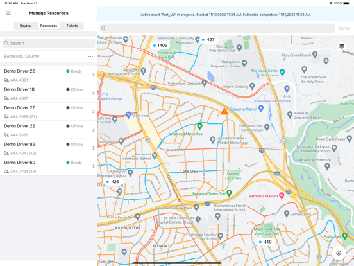Image resolution: width=354 pixels, height=266 pixels.
Task: Expand Demo Driver 22 AAA 9186 chevron
Action: click(x=94, y=130)
